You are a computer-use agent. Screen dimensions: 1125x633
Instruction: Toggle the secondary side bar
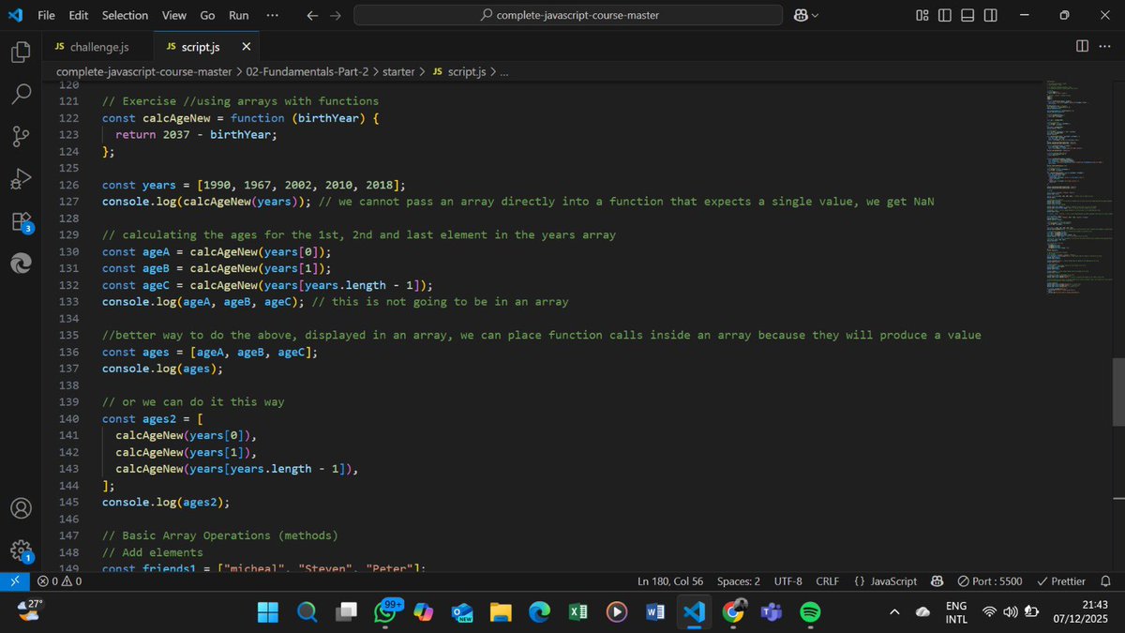[991, 15]
